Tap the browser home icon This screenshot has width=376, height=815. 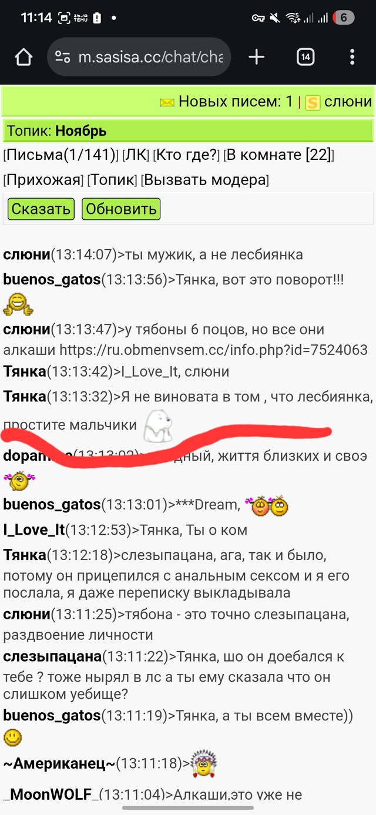(x=23, y=57)
